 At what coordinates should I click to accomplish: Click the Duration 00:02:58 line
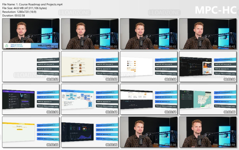click(14, 15)
